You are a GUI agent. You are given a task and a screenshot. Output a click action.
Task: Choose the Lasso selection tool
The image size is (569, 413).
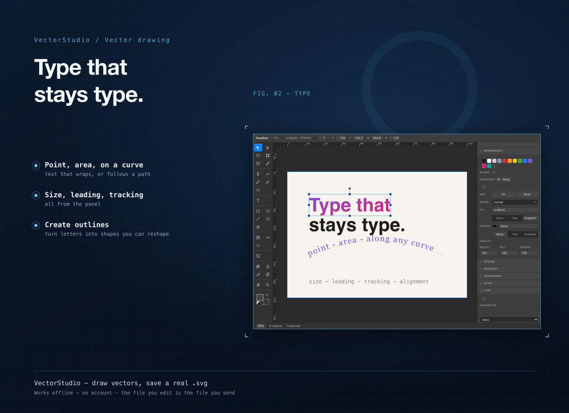point(258,156)
